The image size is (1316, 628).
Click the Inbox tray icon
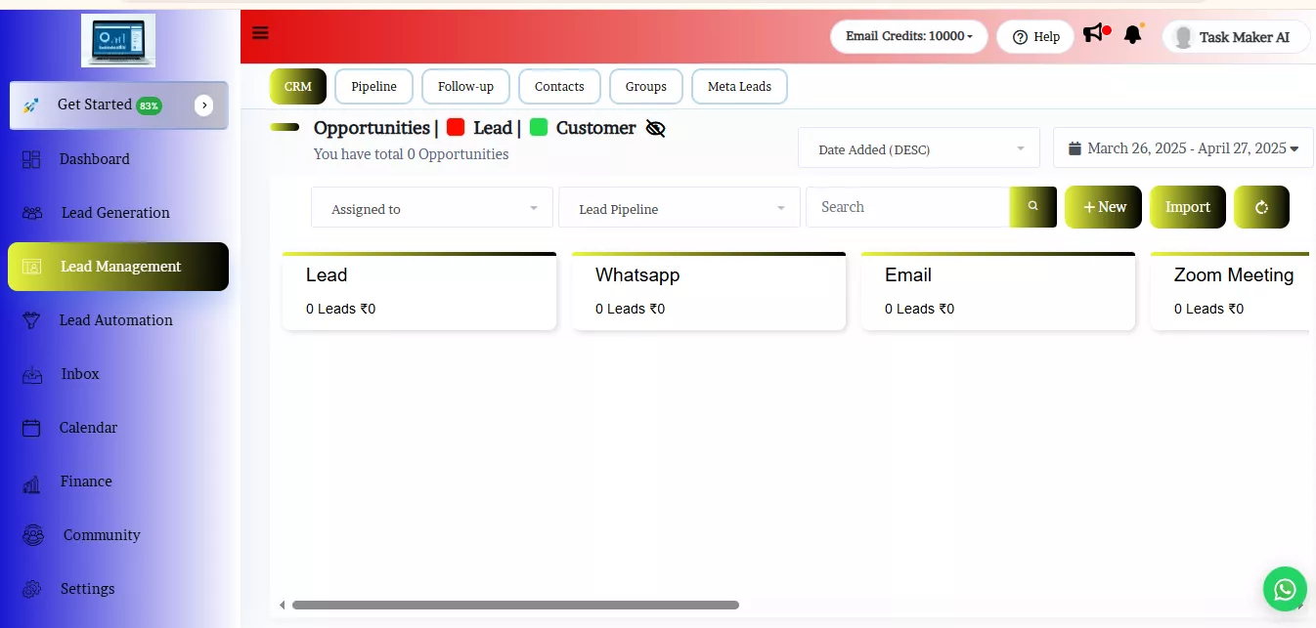click(x=31, y=374)
